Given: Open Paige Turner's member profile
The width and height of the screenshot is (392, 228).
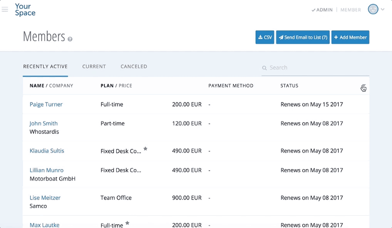Looking at the screenshot, I should 46,104.
